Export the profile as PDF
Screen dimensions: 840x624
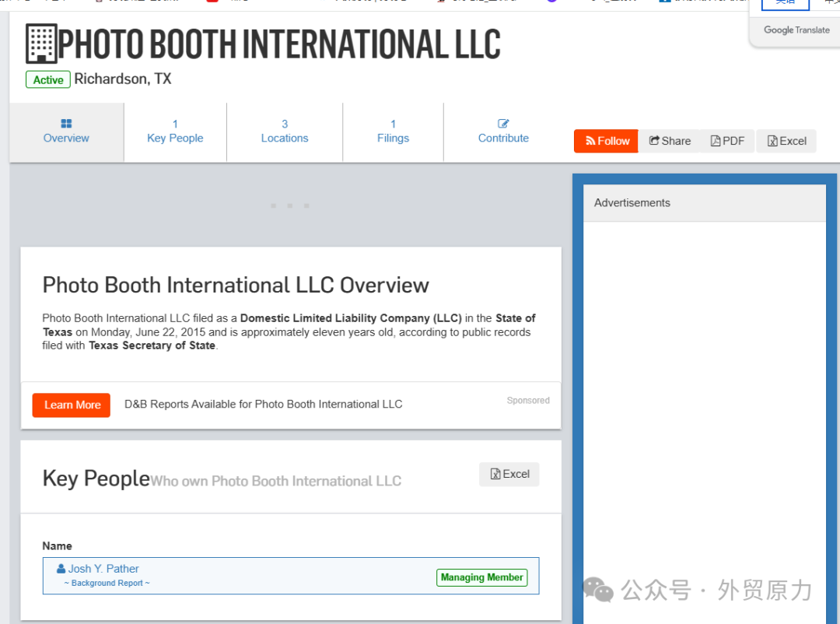pos(727,141)
